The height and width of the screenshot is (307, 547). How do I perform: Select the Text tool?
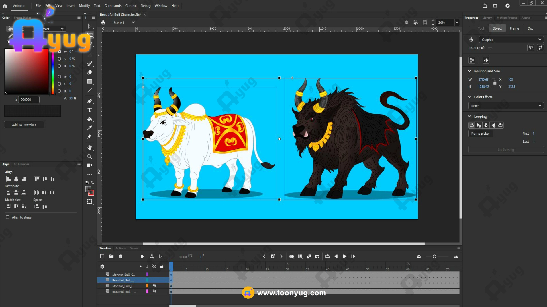tap(89, 110)
